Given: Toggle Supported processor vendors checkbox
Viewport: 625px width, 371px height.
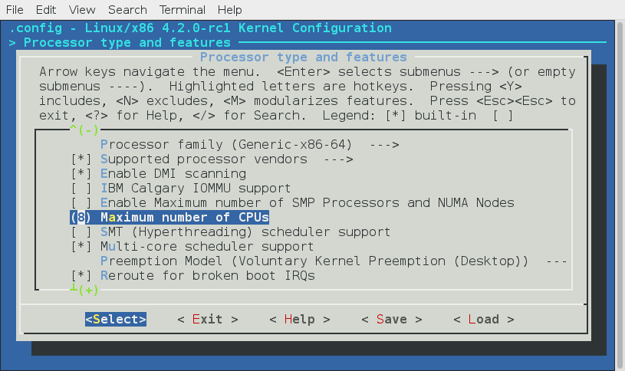Looking at the screenshot, I should 81,159.
